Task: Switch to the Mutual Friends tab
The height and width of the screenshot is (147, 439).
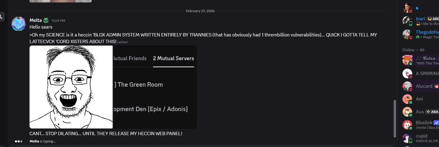Action: click(x=130, y=58)
